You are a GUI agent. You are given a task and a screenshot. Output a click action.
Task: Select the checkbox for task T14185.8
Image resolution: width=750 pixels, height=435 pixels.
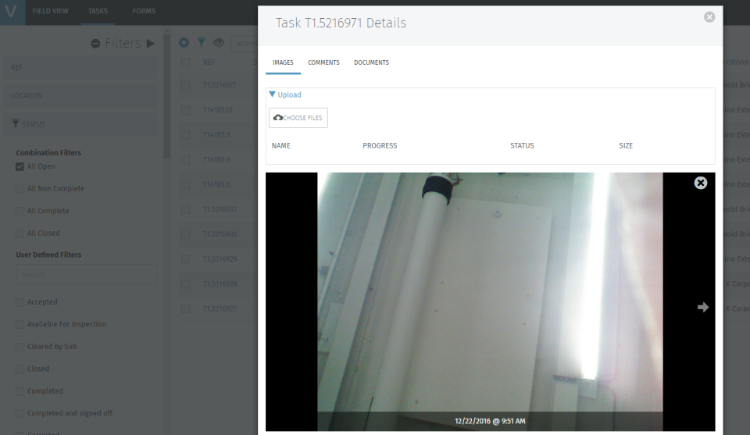coord(186,159)
